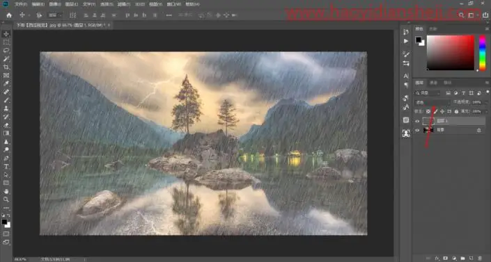This screenshot has width=491, height=262.
Task: Select the Clone Stamp tool
Action: (6, 108)
